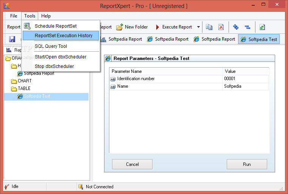Switch to the third Softpedia Report tab
Image resolution: width=288 pixels, height=194 pixels.
[x=214, y=39]
